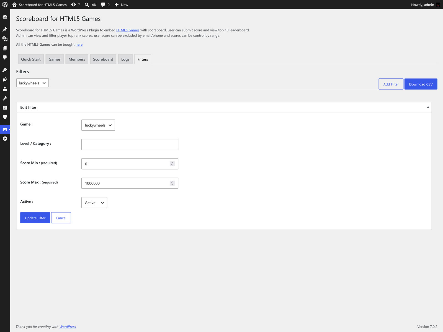This screenshot has height=332, width=443.
Task: Open the HTML5 Games link
Action: click(x=128, y=30)
